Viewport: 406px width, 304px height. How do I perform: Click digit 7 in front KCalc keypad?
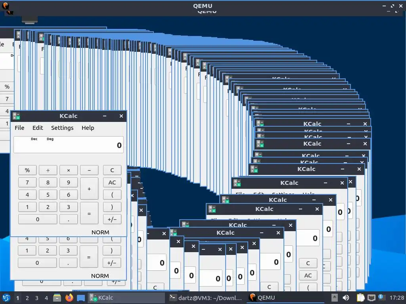[x=27, y=182]
